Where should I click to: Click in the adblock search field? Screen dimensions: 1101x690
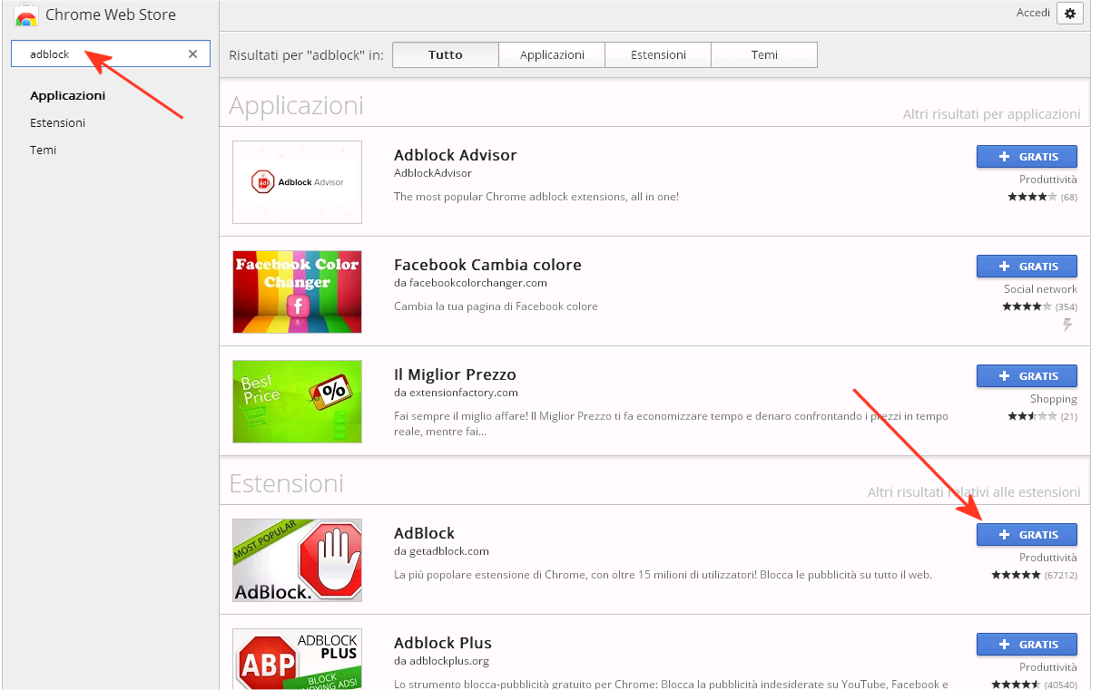point(111,53)
